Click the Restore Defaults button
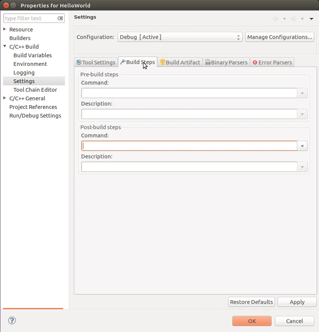 pos(251,302)
